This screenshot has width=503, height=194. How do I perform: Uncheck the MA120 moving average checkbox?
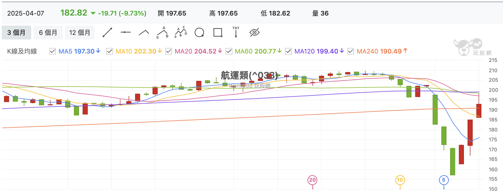pos(288,51)
